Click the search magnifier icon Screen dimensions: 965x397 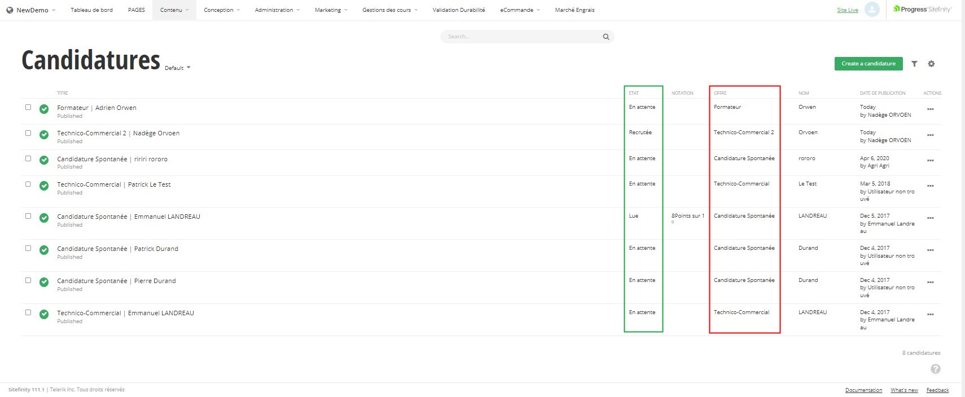[x=606, y=37]
